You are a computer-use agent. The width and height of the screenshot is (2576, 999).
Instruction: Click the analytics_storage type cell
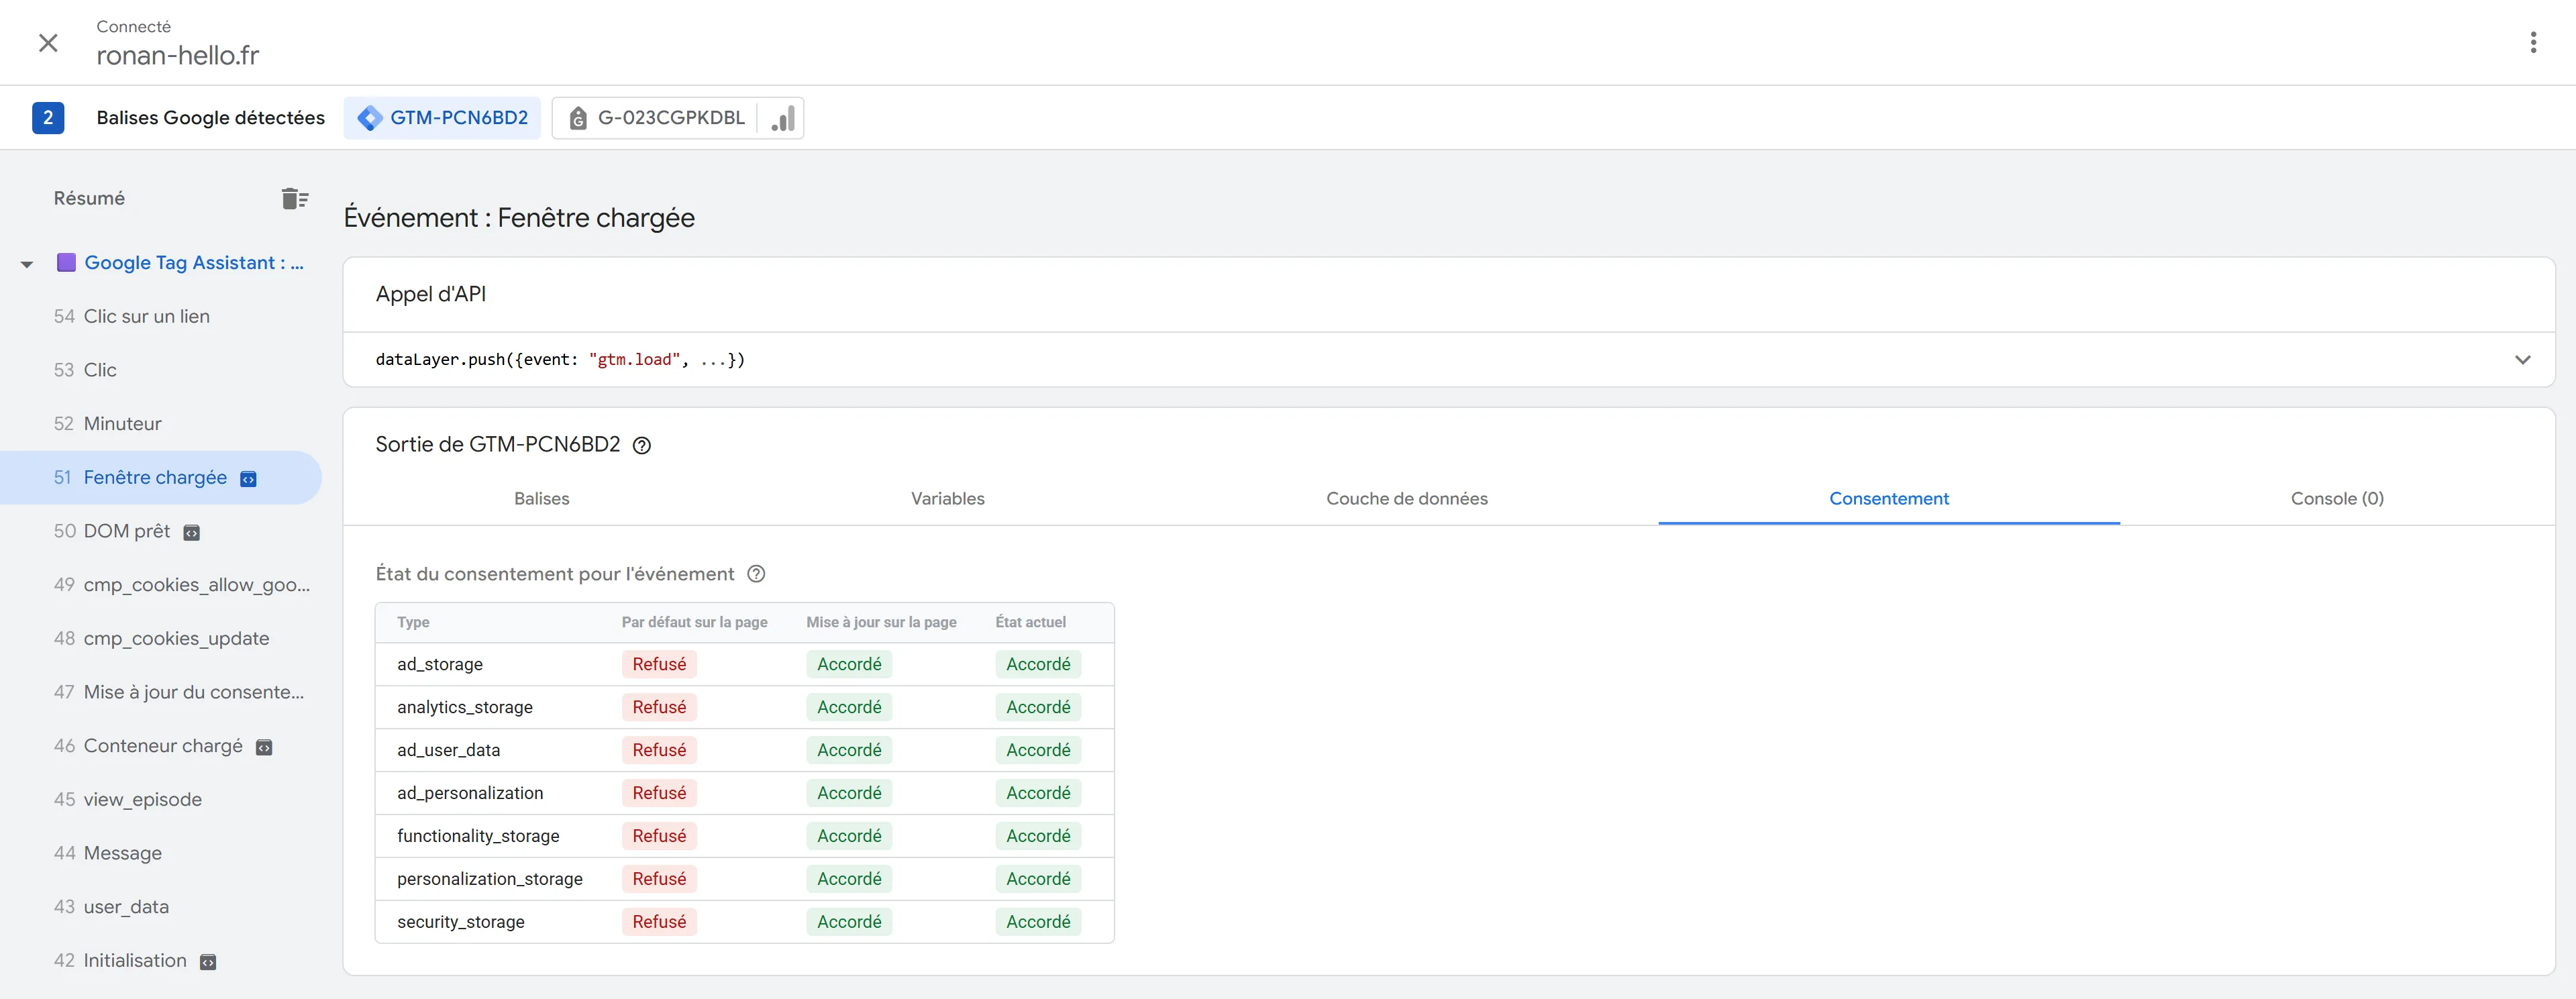pyautogui.click(x=465, y=707)
